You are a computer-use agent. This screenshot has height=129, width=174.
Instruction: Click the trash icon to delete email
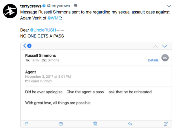click(x=95, y=124)
